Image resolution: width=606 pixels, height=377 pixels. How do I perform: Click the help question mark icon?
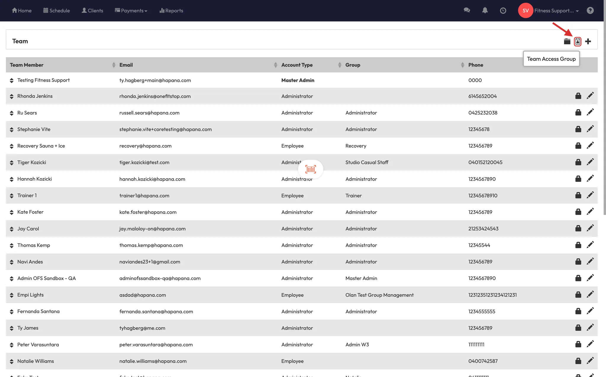[x=590, y=10]
